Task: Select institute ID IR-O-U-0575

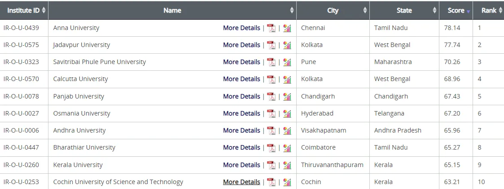Action: tap(21, 45)
